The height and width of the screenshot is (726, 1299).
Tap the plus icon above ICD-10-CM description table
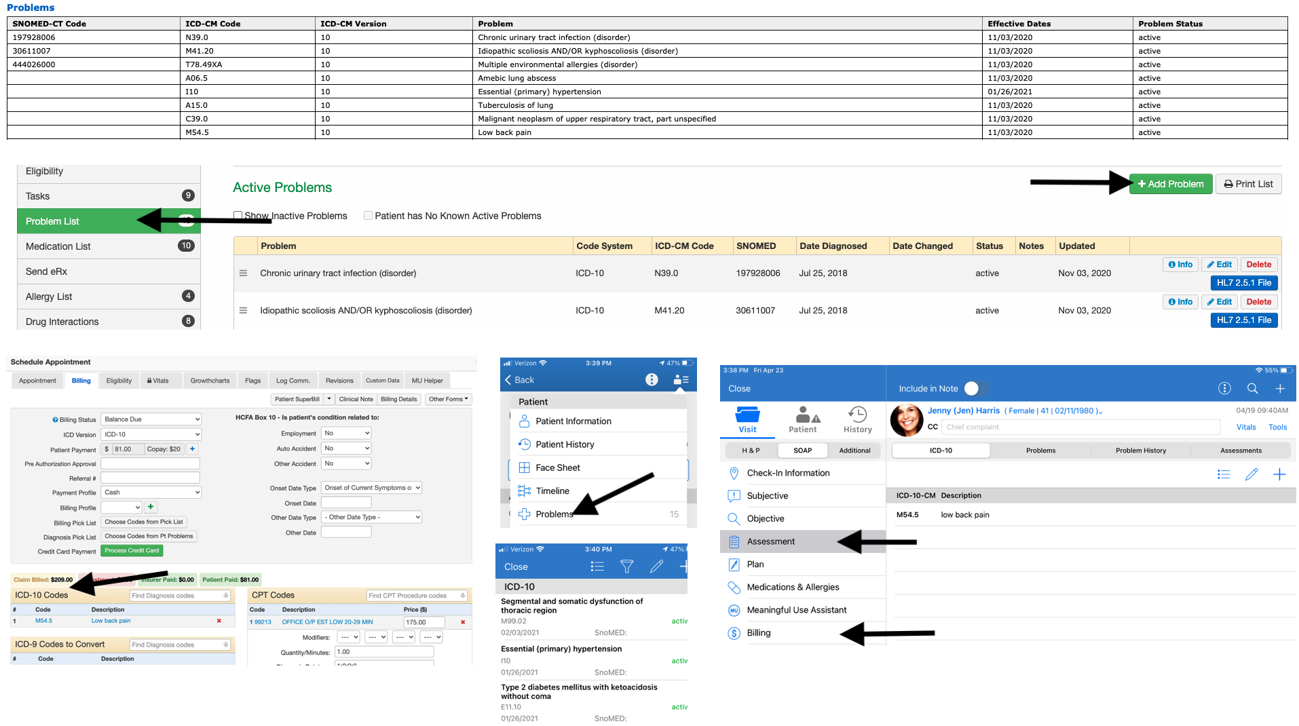(1279, 475)
